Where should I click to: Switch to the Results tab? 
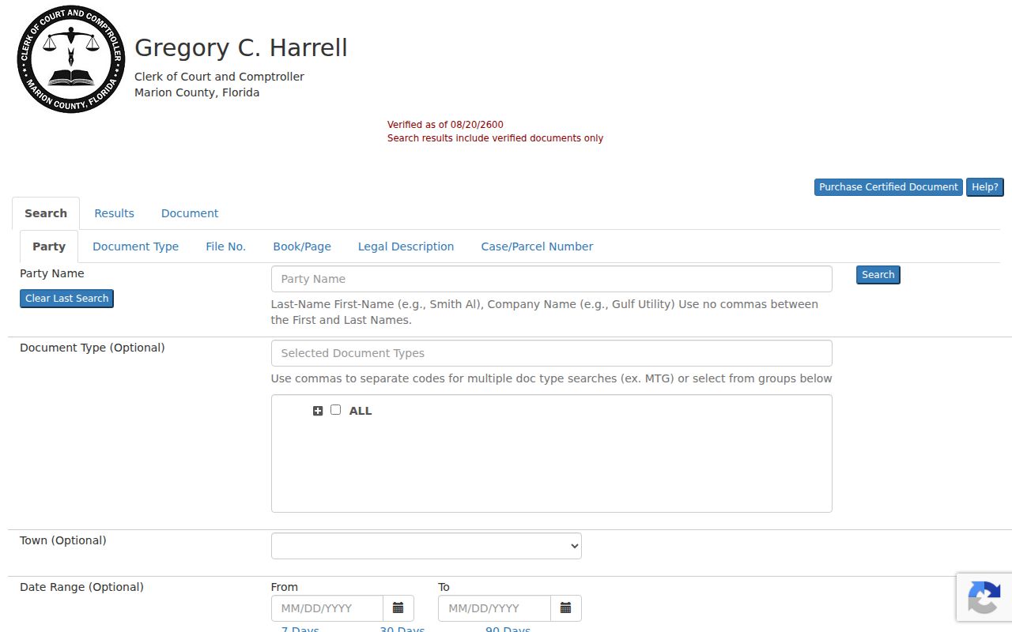tap(114, 213)
